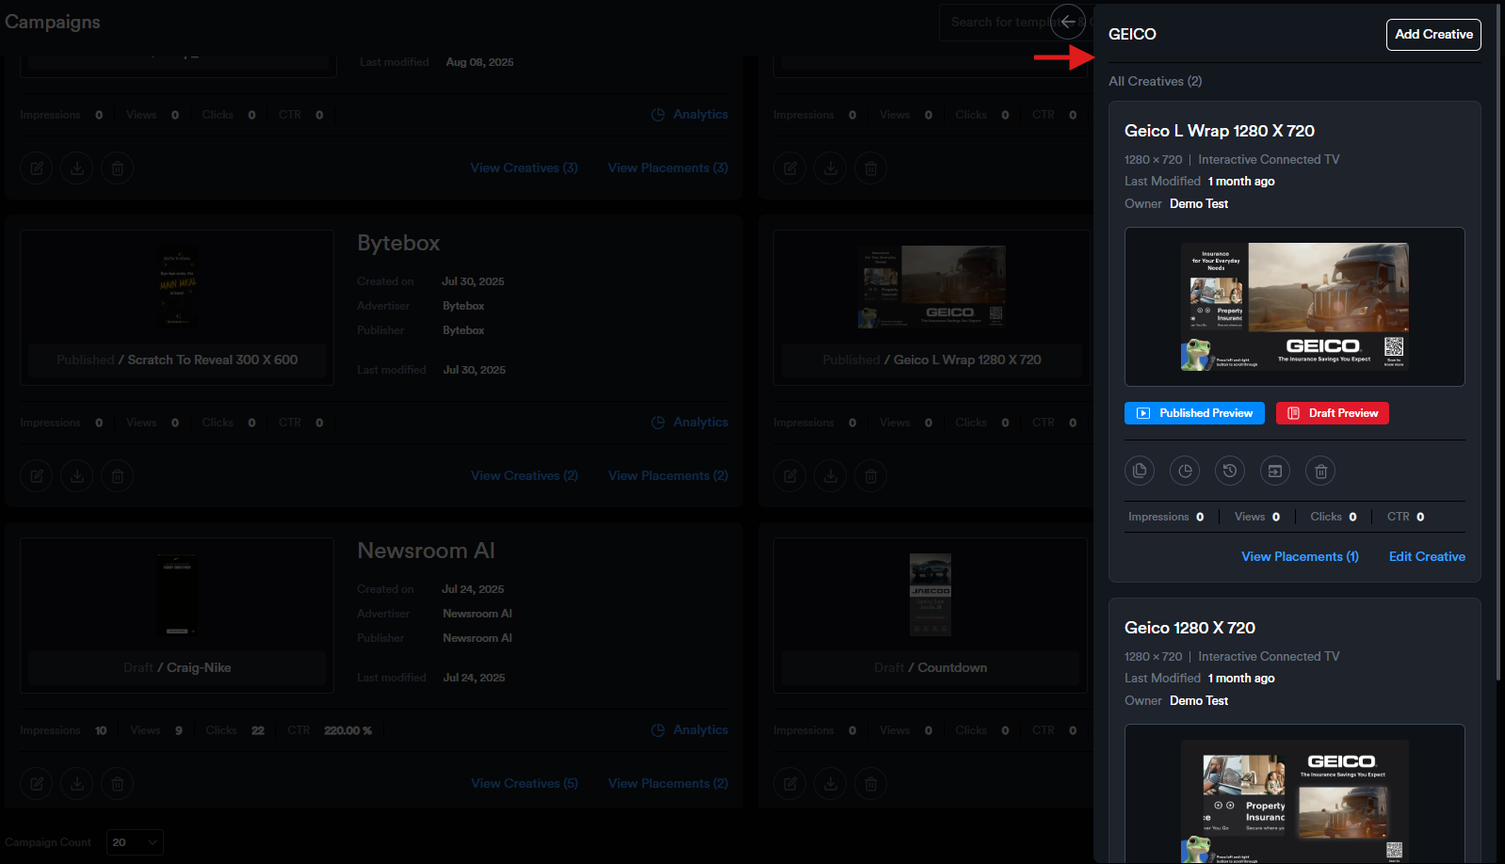1505x864 pixels.
Task: Open Analytics for Newsroom AI campaign
Action: click(690, 729)
